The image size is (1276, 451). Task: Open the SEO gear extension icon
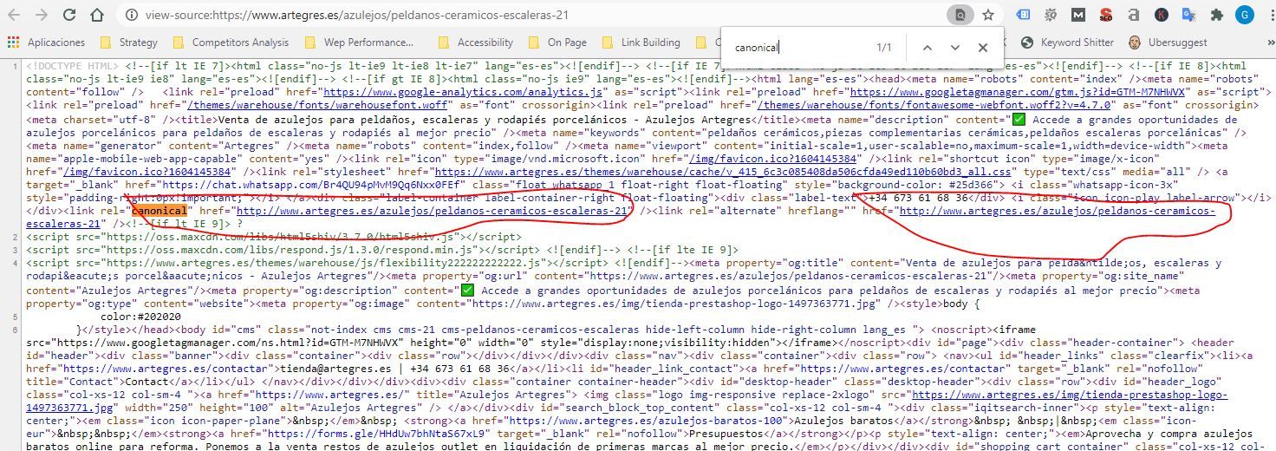(1051, 15)
